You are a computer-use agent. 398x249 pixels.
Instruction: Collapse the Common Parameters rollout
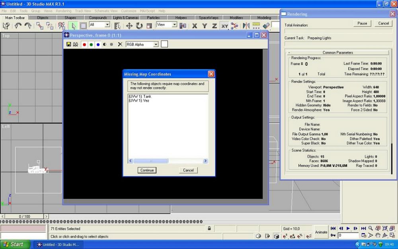click(338, 53)
